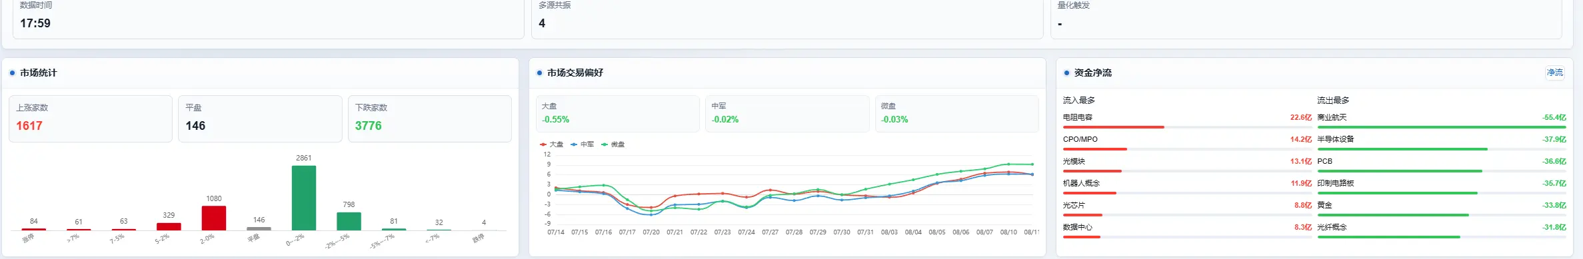This screenshot has height=259, width=1583.
Task: Click the 1080 bar for 2-0% range
Action: coord(214,218)
